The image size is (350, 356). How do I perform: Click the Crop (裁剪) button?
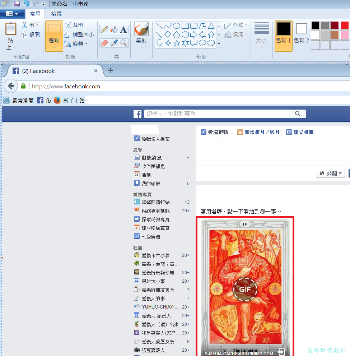(x=74, y=25)
